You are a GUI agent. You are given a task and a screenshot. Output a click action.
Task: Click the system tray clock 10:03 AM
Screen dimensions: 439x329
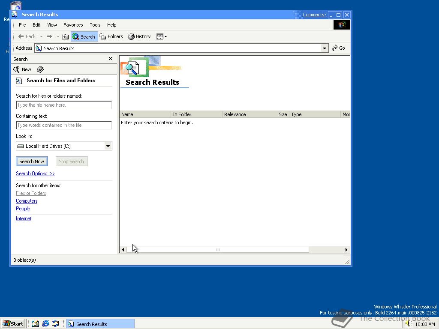(x=425, y=324)
